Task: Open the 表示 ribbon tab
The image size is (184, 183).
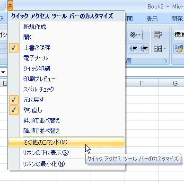Action: point(152,19)
